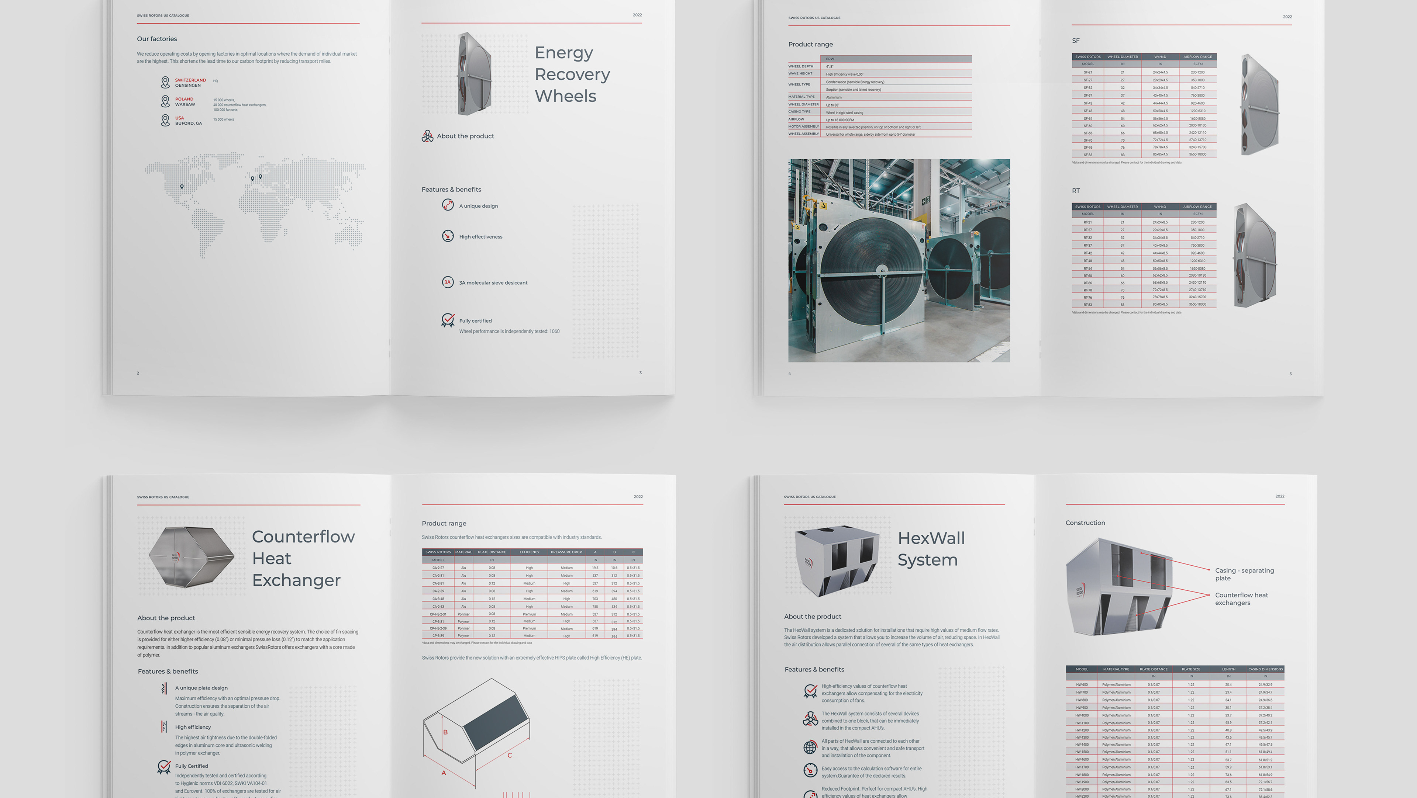
Task: Click the 'CP-3-39' model cell in counterflow table
Action: (x=438, y=635)
